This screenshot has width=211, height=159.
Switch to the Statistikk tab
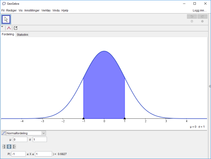click(x=22, y=35)
